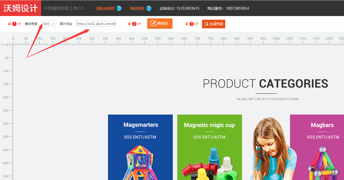This screenshot has width=344, height=180.
Task: Click the 模块宽度 label
Action: pyautogui.click(x=31, y=24)
